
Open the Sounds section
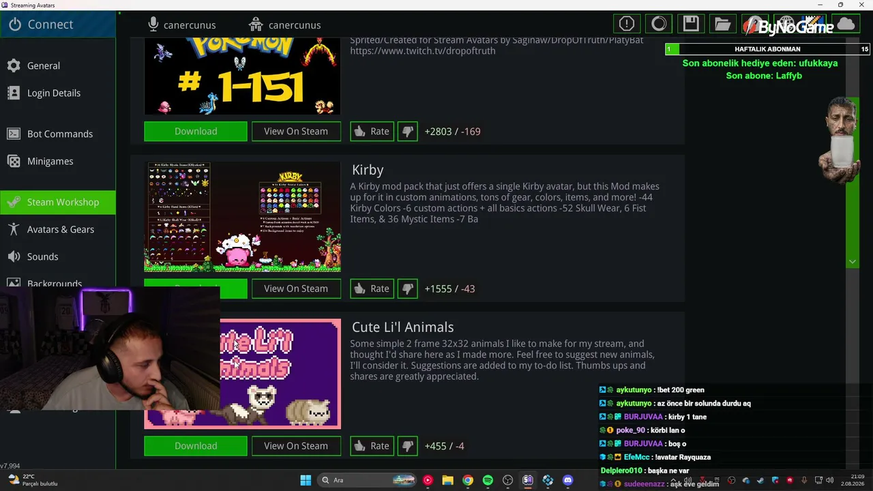(x=57, y=256)
